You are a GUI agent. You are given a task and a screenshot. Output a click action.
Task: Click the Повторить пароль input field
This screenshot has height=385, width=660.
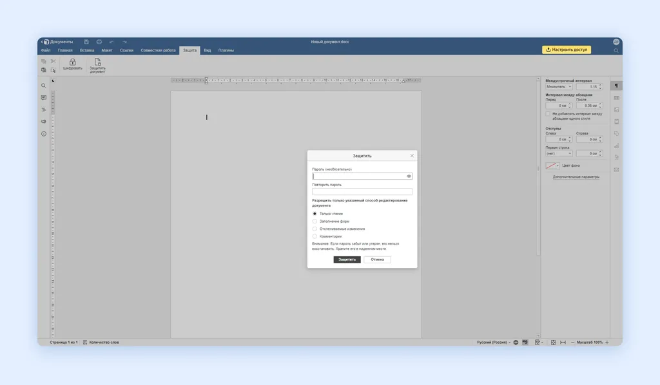pos(362,192)
